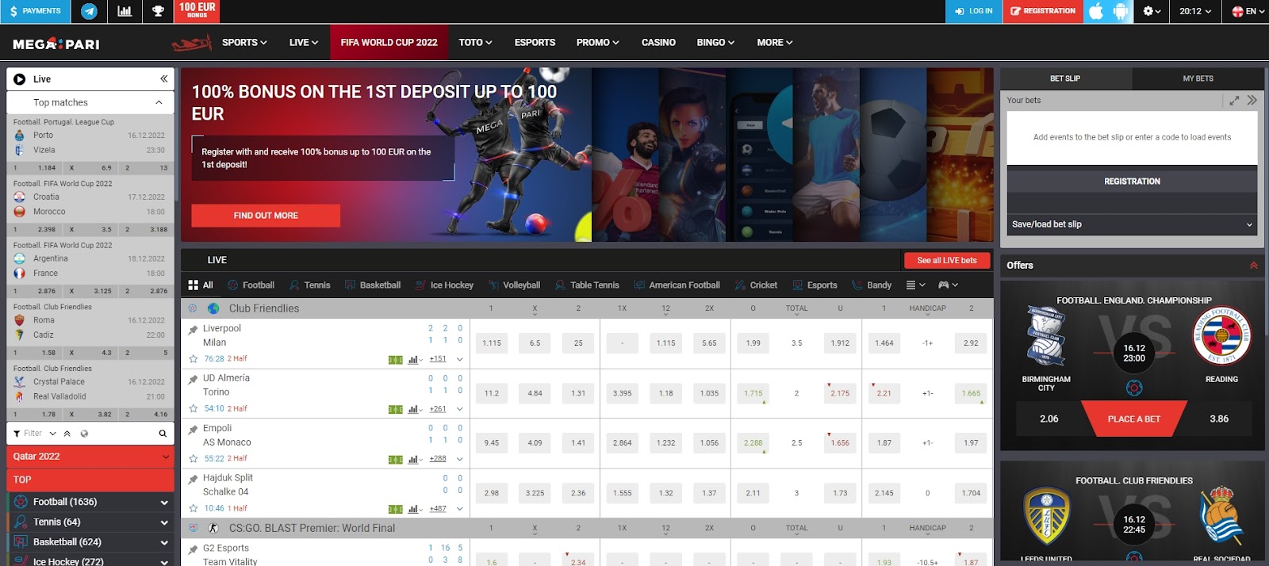This screenshot has width=1269, height=566.
Task: Download the iOS app via Apple icon
Action: 1096,11
